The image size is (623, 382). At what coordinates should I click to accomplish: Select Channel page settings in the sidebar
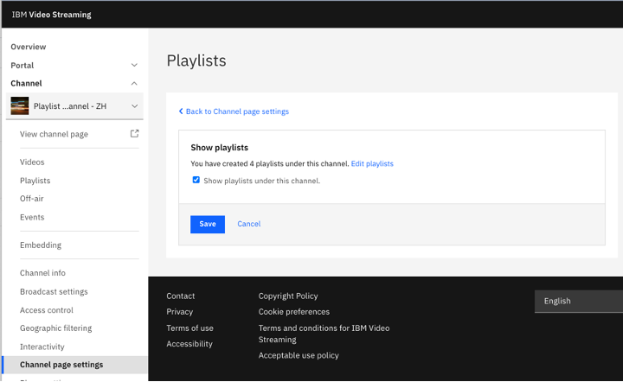[74, 365]
